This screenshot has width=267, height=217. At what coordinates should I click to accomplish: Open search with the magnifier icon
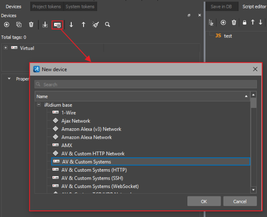[x=108, y=25]
